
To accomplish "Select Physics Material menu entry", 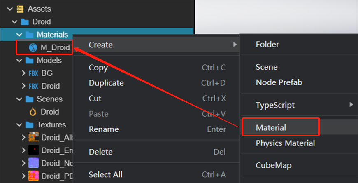I will tap(285, 143).
